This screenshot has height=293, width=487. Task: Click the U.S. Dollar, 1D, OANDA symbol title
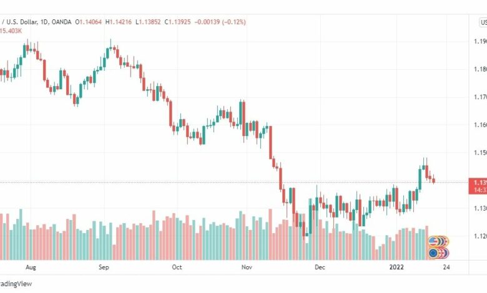click(37, 22)
